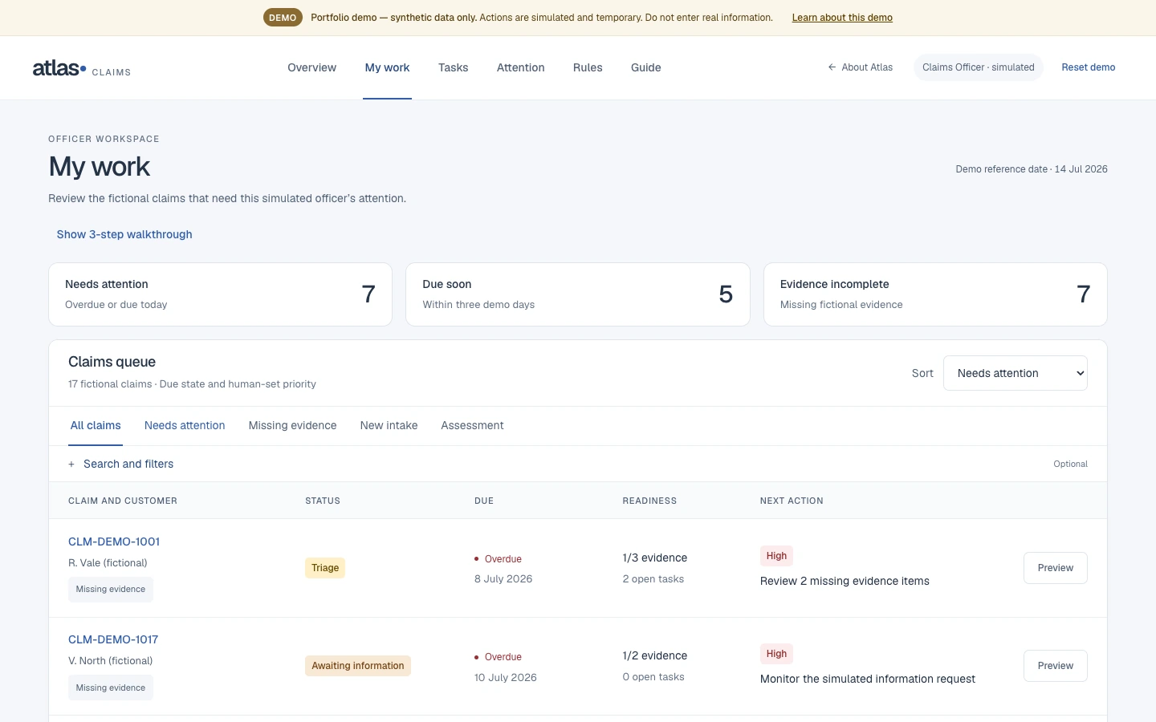Switch to the Assessment tab

(x=473, y=426)
